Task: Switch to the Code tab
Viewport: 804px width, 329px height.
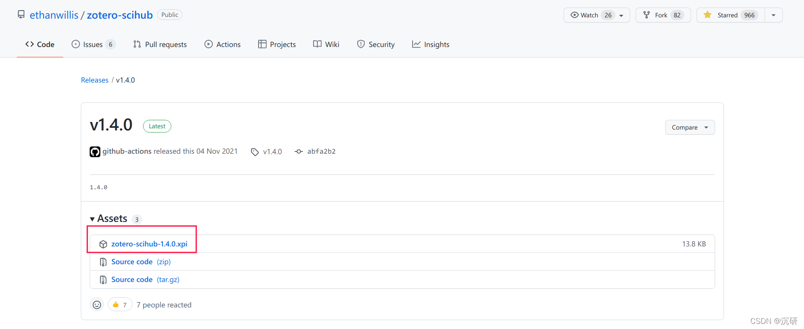Action: click(40, 44)
